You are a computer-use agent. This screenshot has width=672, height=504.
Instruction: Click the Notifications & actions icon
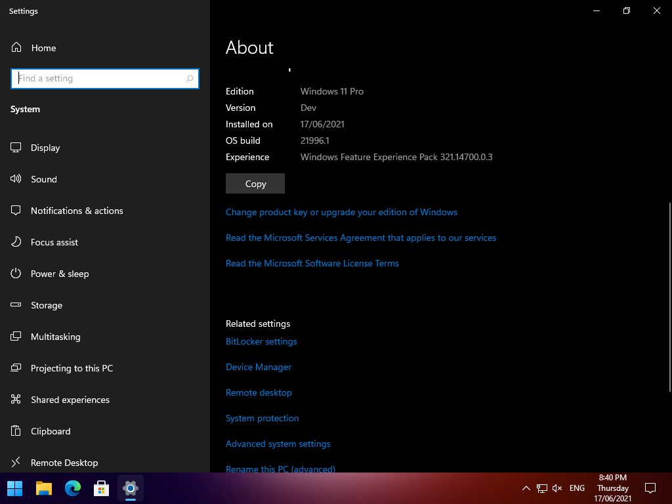tap(16, 211)
